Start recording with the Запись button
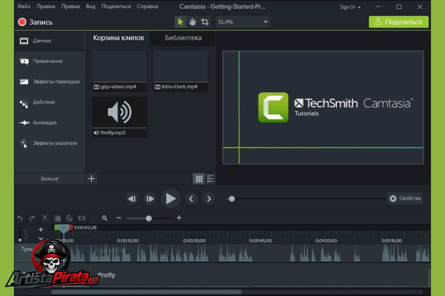This screenshot has height=296, width=445. (x=35, y=22)
